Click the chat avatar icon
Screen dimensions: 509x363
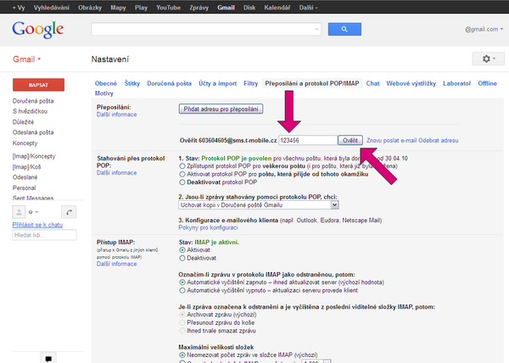pos(19,212)
